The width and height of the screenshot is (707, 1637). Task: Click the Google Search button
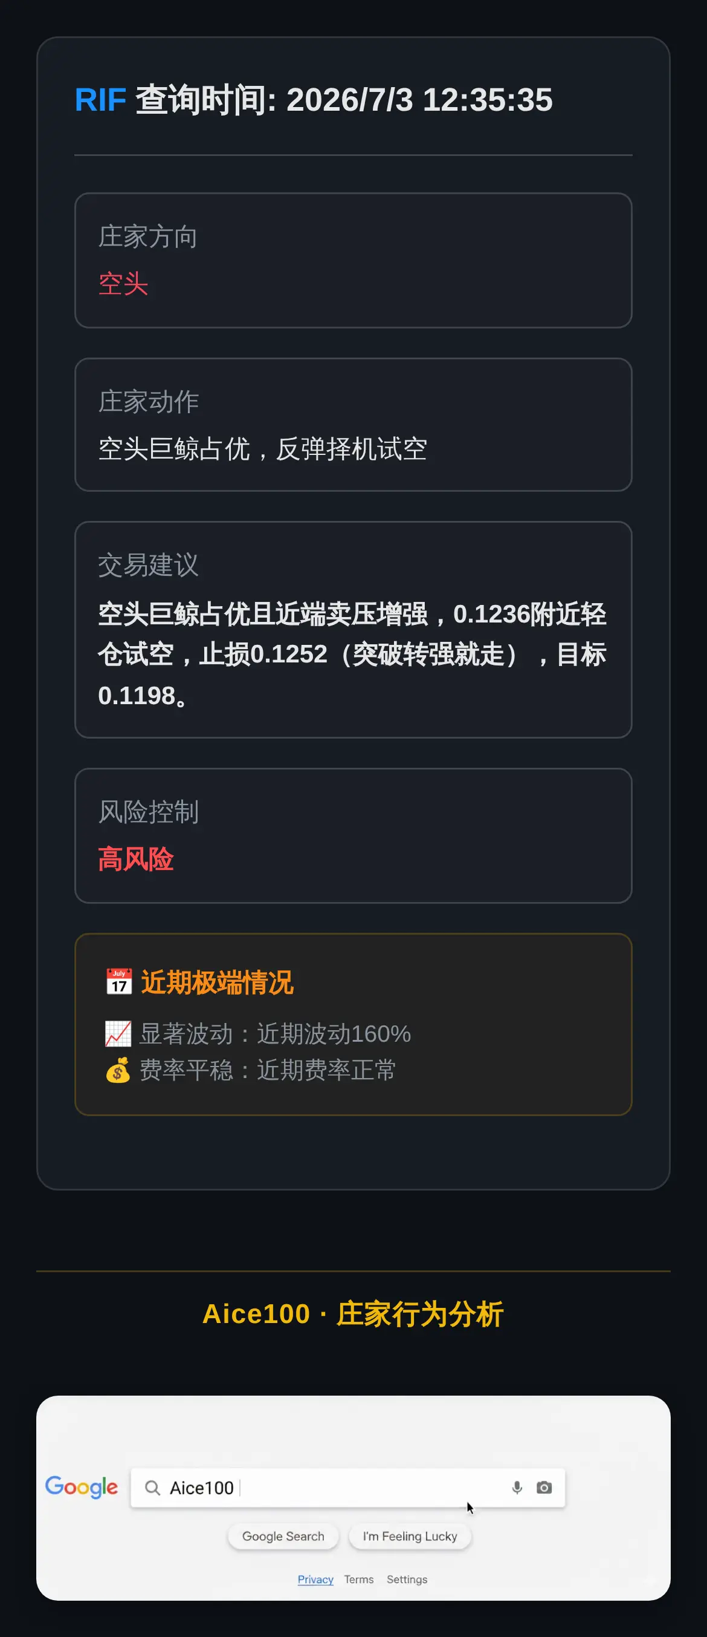283,1536
